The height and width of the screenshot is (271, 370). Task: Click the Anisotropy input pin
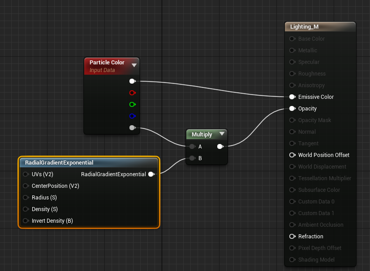[293, 85]
